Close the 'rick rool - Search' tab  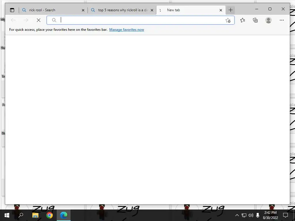click(x=83, y=10)
